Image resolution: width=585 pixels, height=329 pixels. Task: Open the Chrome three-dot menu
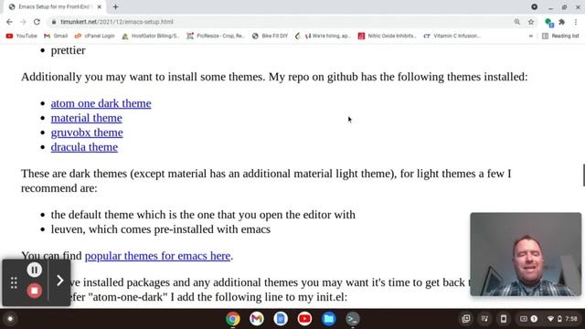click(576, 22)
